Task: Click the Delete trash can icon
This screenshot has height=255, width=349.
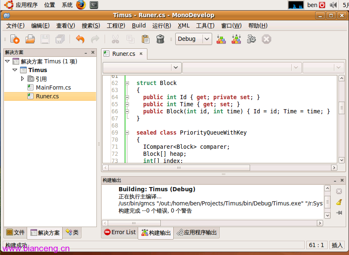Action: coord(160,39)
